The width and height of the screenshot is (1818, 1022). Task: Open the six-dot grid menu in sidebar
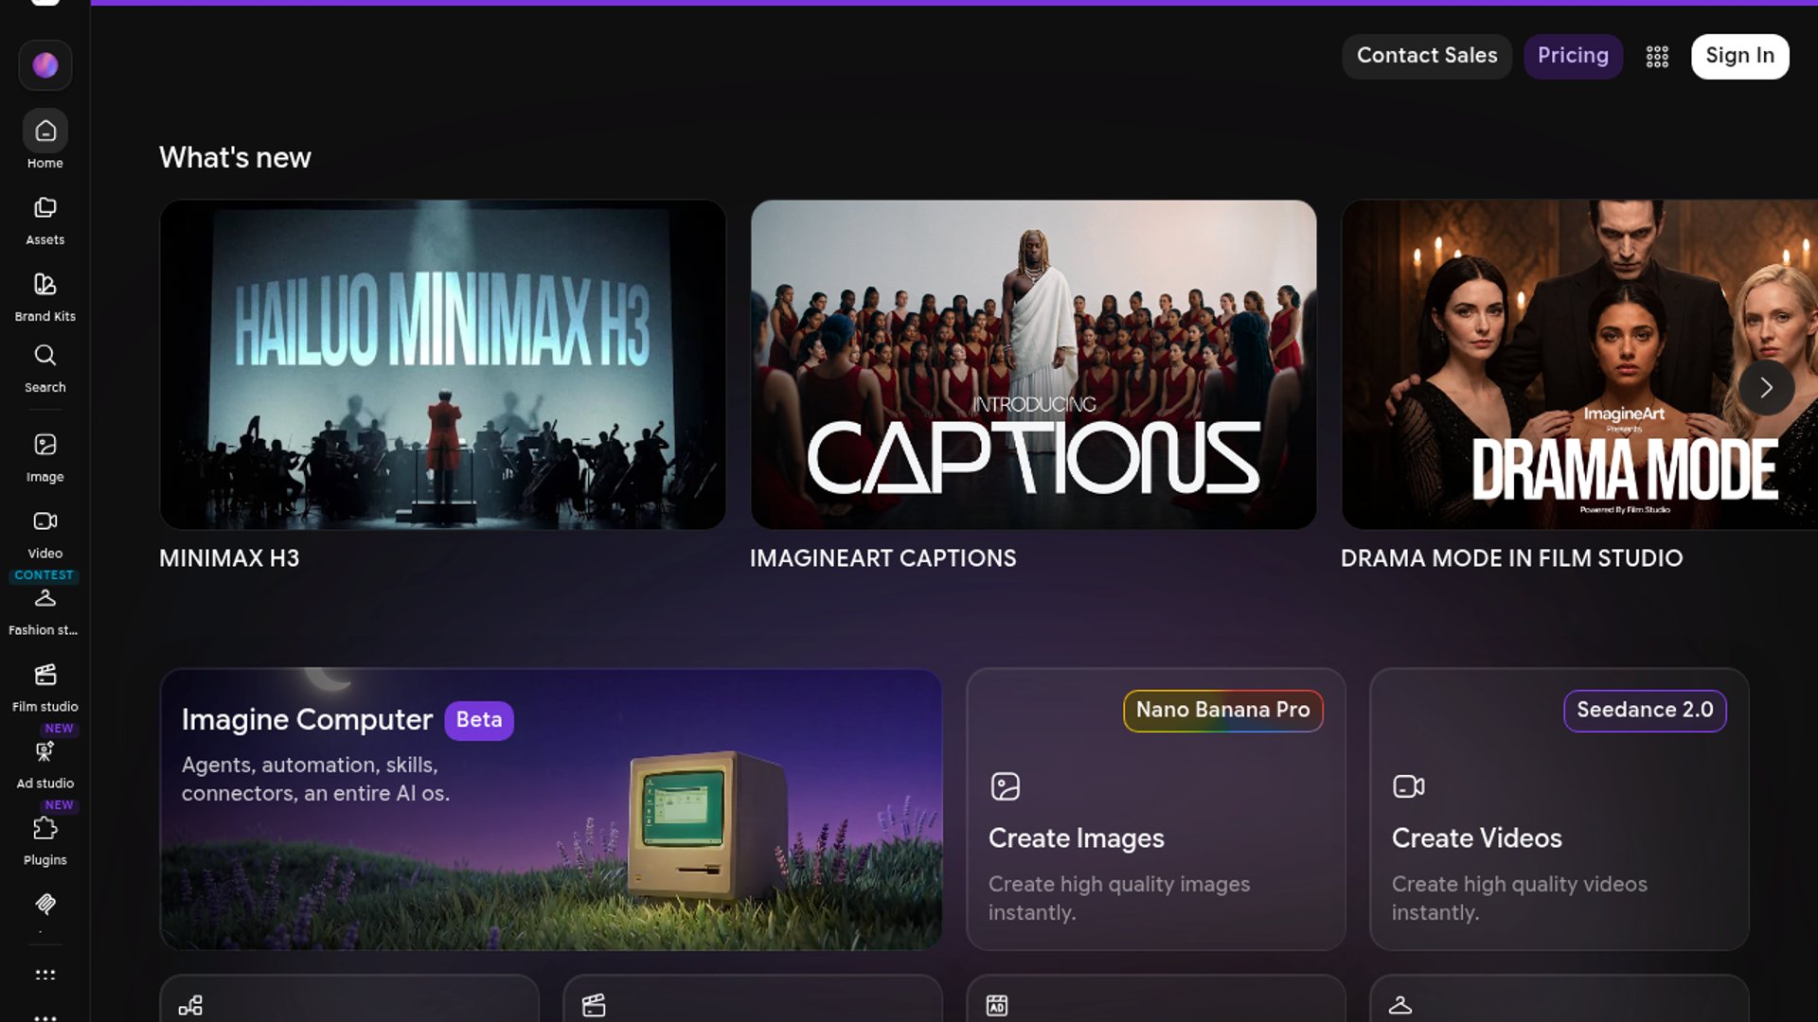point(45,975)
